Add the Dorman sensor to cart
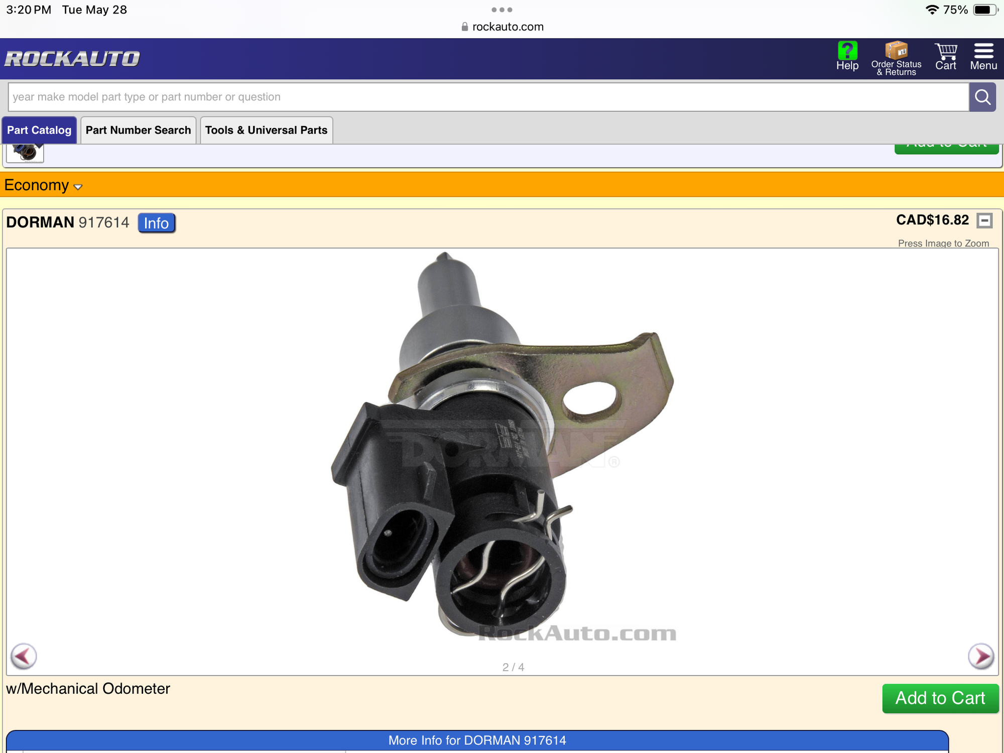 tap(940, 698)
